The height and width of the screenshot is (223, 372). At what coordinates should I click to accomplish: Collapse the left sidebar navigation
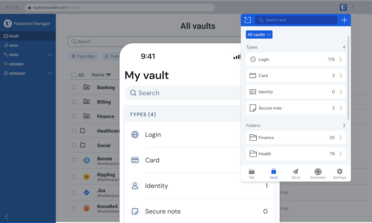pos(7,216)
